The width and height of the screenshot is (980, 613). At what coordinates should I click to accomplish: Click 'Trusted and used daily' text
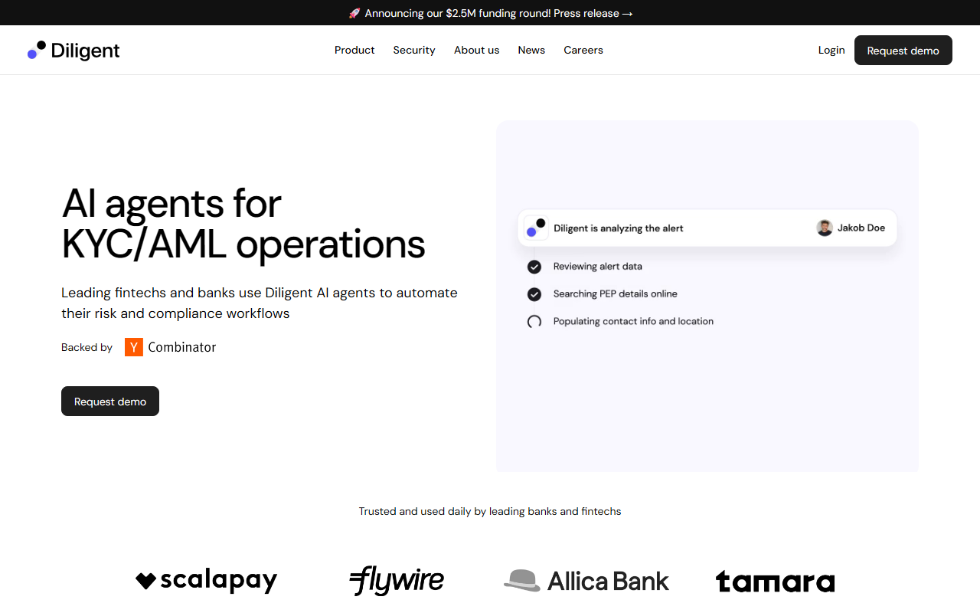490,511
